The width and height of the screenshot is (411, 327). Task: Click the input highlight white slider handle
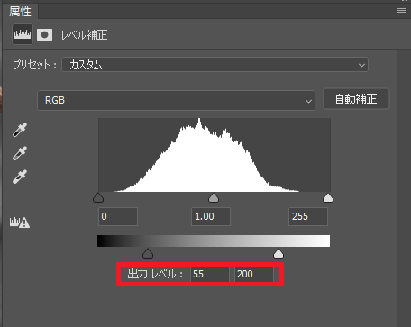point(328,198)
